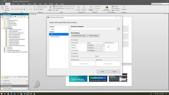Click the Finish button
169x95 pixels.
[x=102, y=72]
